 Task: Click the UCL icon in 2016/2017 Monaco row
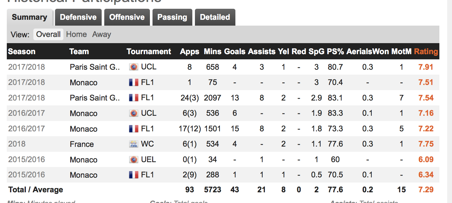(x=133, y=113)
